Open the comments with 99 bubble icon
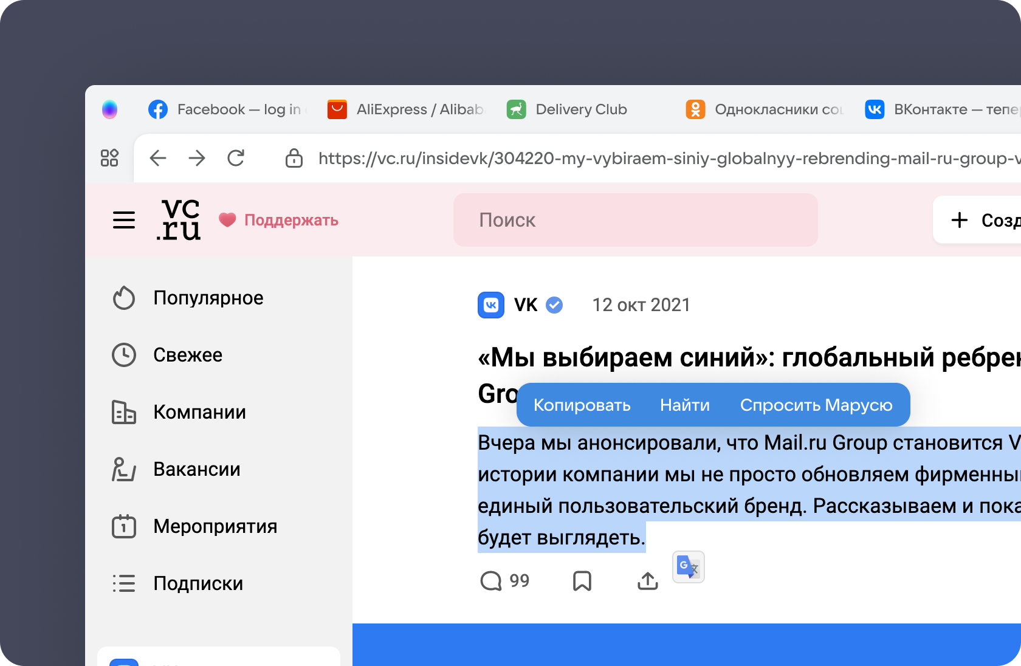Image resolution: width=1021 pixels, height=666 pixels. pos(491,581)
